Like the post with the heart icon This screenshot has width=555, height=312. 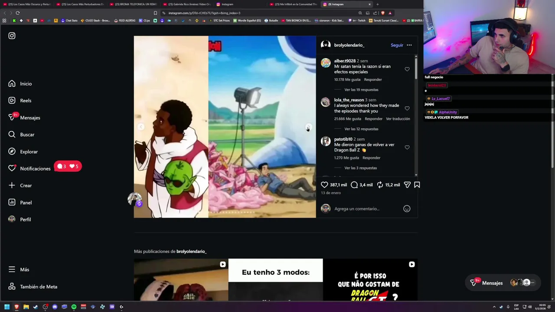coord(324,185)
